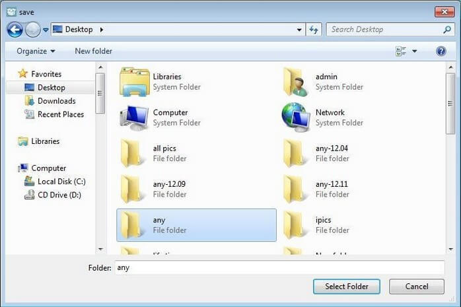Click the search magnifier icon
Image resolution: width=461 pixels, height=307 pixels.
[447, 29]
